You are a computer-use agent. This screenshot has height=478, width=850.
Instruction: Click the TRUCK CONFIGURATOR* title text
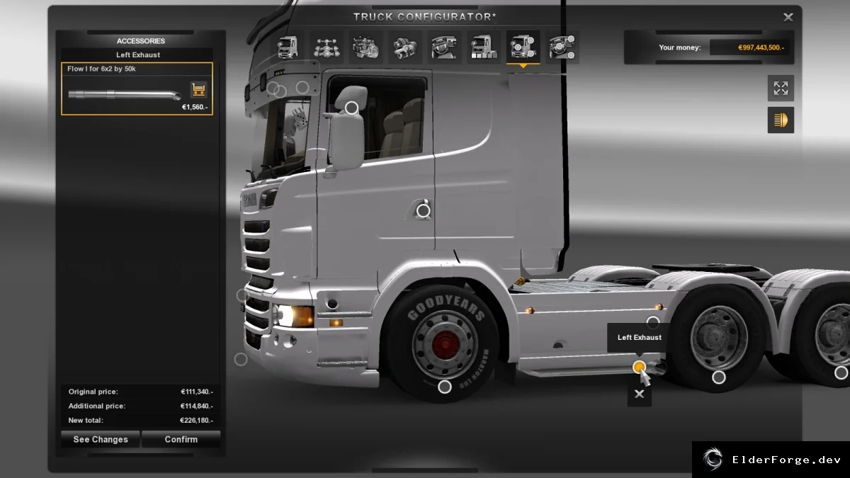coord(424,16)
